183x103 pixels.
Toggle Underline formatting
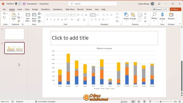55,19
